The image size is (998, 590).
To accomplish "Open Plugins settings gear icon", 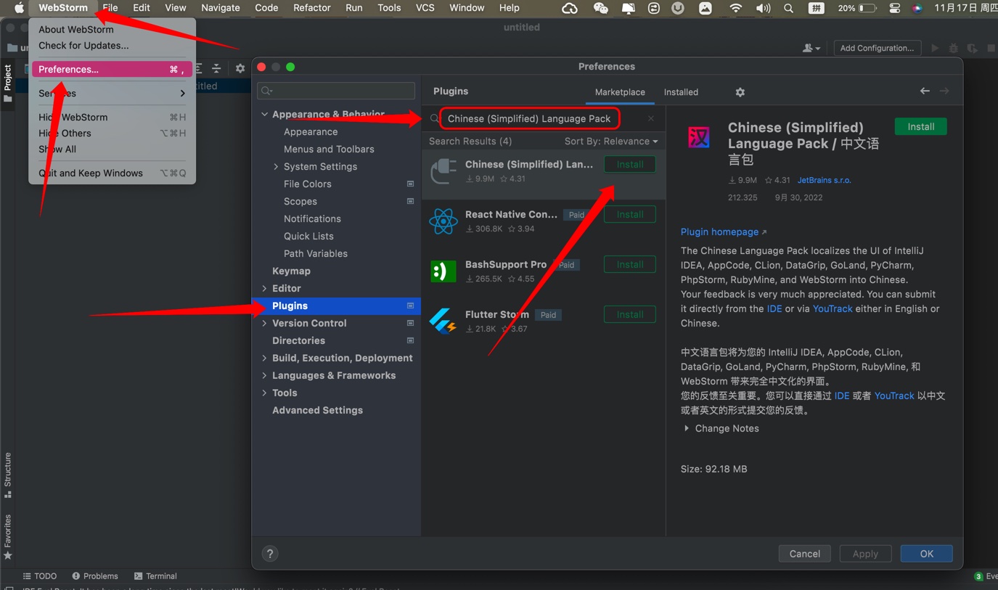I will [x=740, y=92].
